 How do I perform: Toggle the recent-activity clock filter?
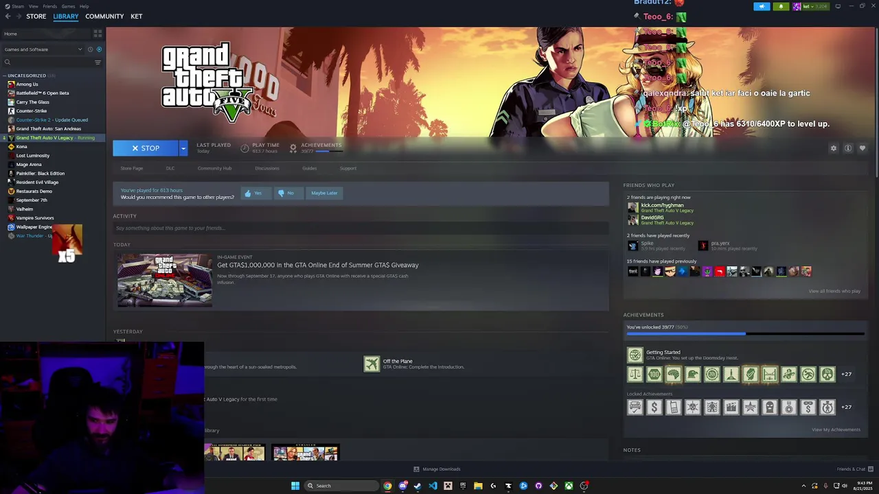(x=90, y=49)
